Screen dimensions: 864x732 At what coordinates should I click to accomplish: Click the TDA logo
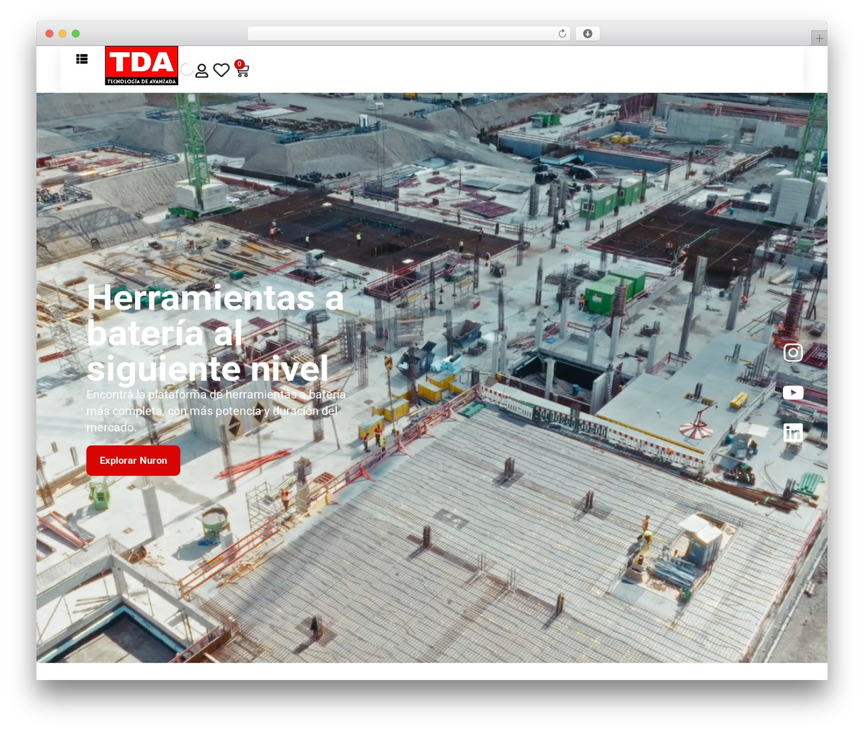[x=142, y=66]
